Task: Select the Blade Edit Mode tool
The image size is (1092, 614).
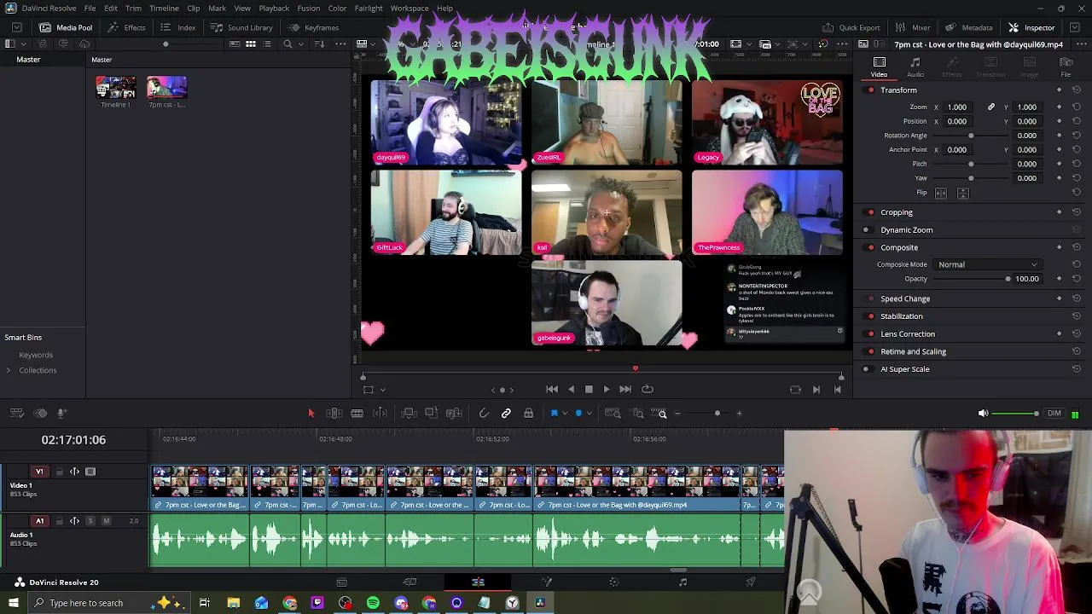Action: tap(380, 414)
